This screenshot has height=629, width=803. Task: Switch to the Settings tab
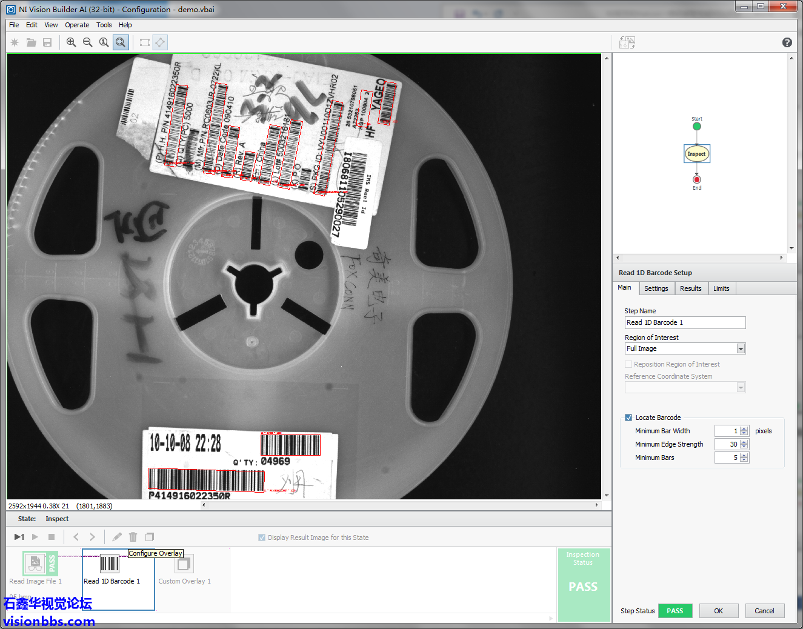[656, 288]
